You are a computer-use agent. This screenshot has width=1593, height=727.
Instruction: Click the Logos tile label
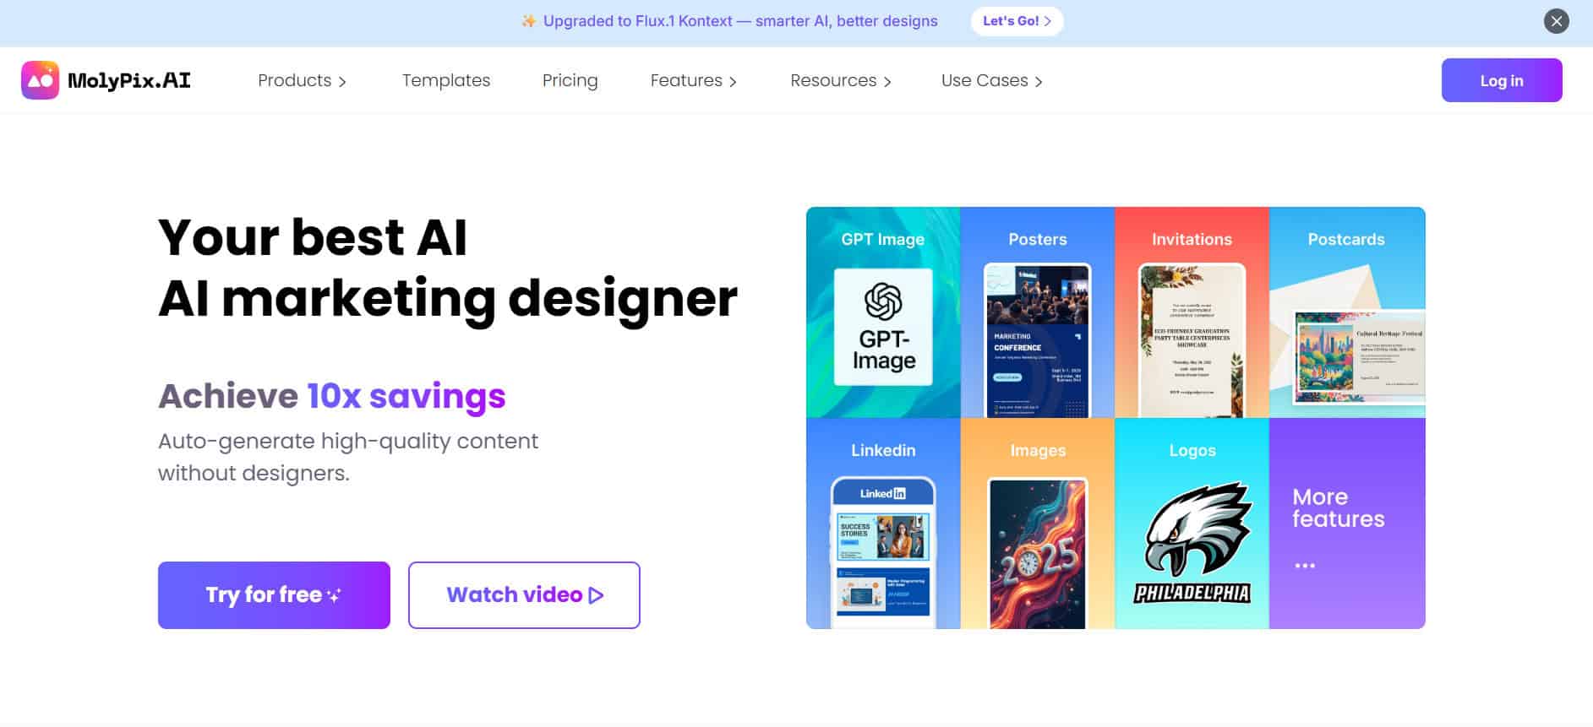(x=1192, y=451)
